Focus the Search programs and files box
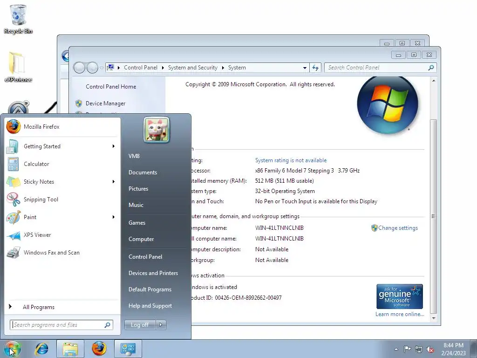Screen dimensions: 477x358 [61, 325]
